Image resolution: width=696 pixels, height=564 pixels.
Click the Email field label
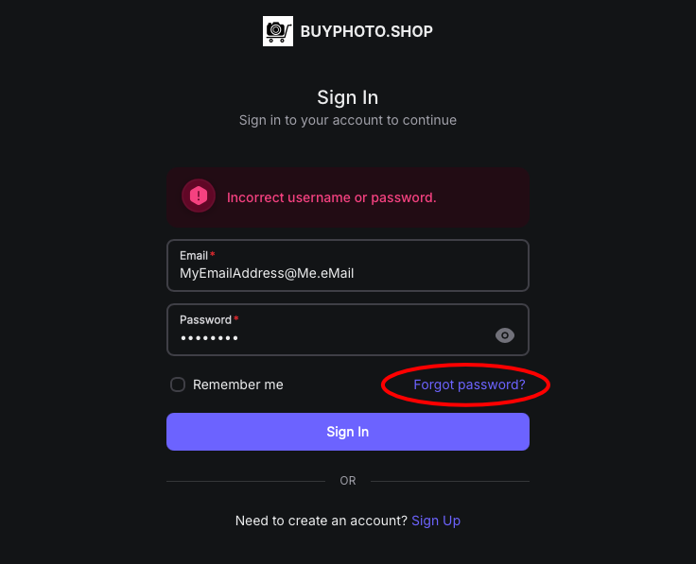[194, 255]
